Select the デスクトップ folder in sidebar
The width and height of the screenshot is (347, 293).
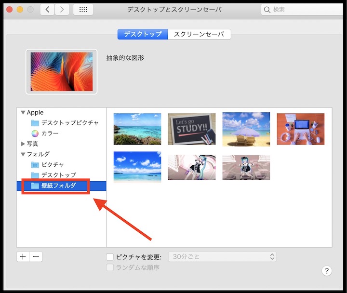[x=62, y=175]
